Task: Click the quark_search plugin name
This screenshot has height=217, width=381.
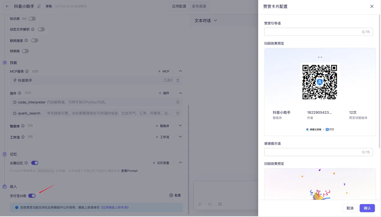Action: click(x=29, y=113)
